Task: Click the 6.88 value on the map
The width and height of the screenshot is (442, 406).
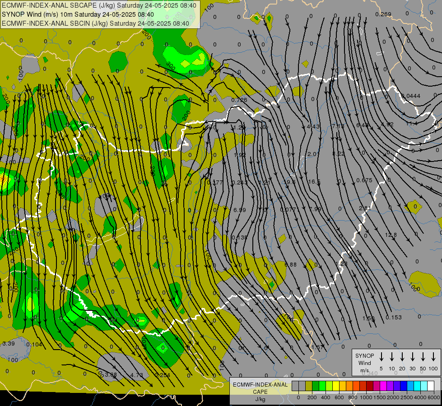Action: tap(291, 264)
